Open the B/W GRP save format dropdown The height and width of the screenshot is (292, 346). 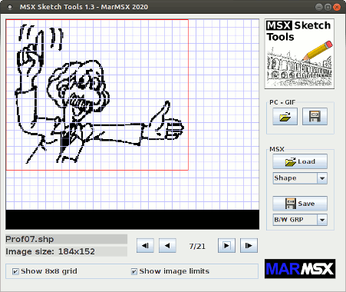(300, 220)
